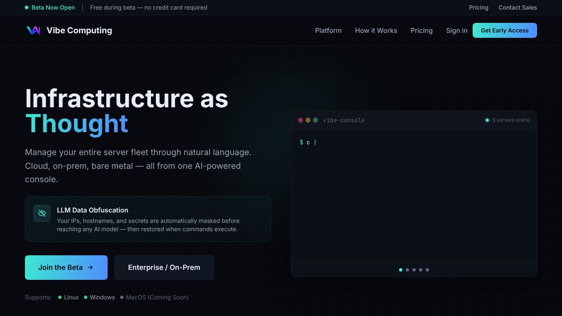Open How it Works in main navigation
Viewport: 562px width, 316px height.
coord(376,30)
